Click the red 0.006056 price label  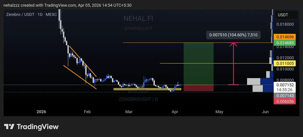click(x=285, y=101)
